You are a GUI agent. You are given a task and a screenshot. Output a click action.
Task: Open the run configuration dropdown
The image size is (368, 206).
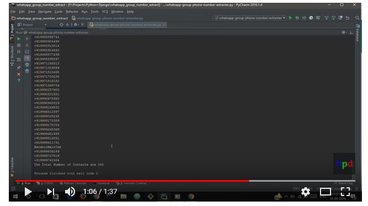coord(250,18)
